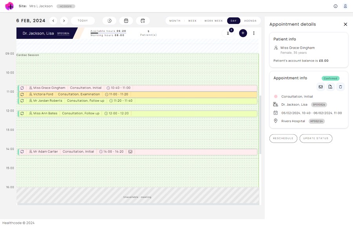Switch to the AGENDA view
Viewport: 353px width, 236px height.
(251, 20)
